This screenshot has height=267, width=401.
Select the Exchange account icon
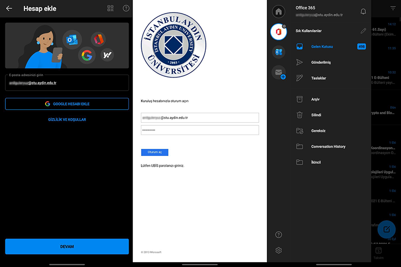[x=278, y=52]
